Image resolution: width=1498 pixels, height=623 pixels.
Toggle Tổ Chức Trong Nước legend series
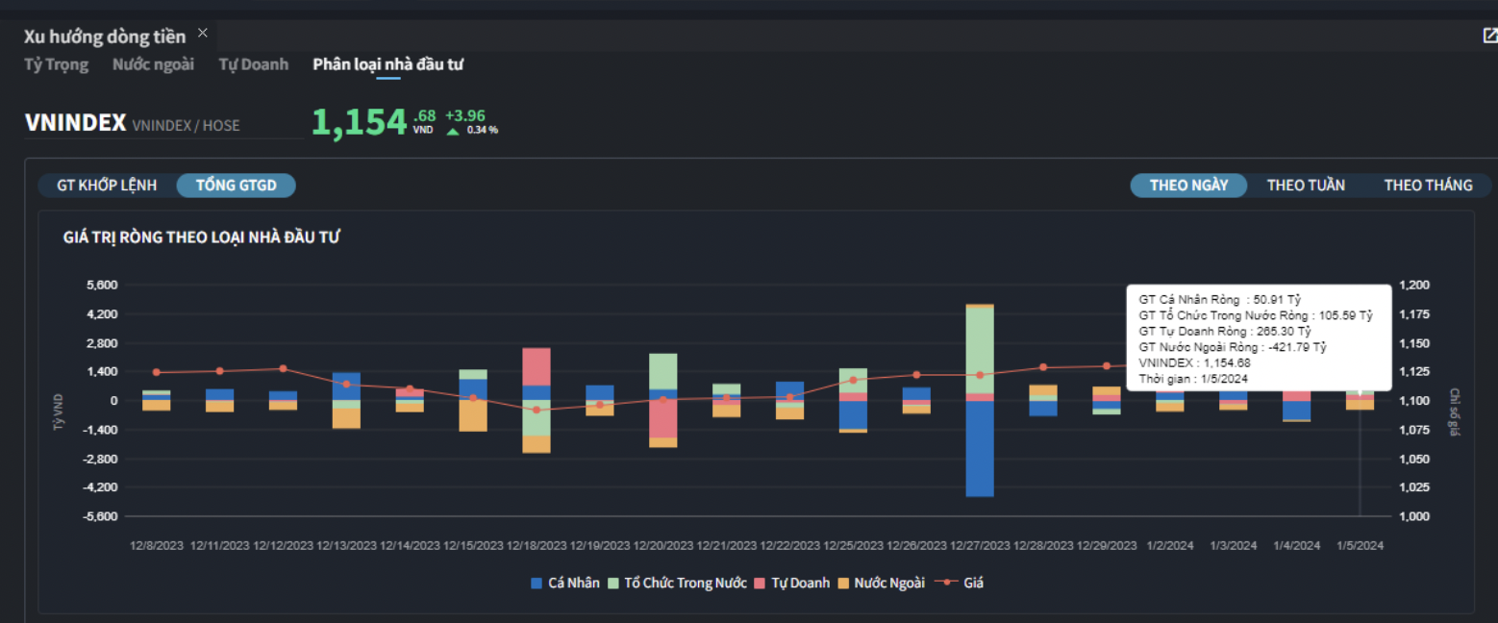pyautogui.click(x=678, y=583)
